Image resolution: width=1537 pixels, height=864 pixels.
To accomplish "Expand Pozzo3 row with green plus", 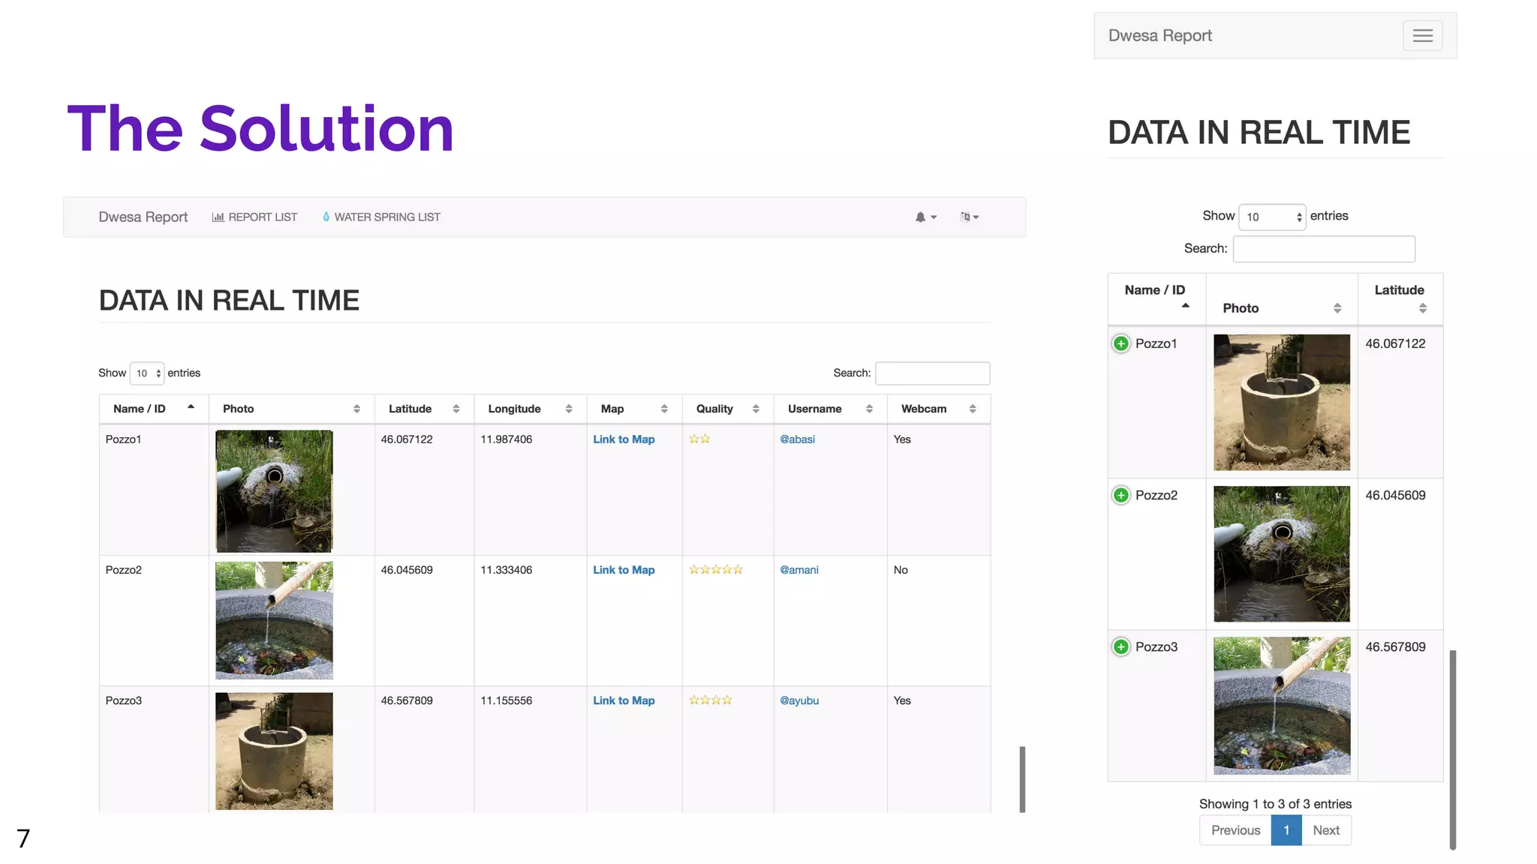I will [1120, 647].
